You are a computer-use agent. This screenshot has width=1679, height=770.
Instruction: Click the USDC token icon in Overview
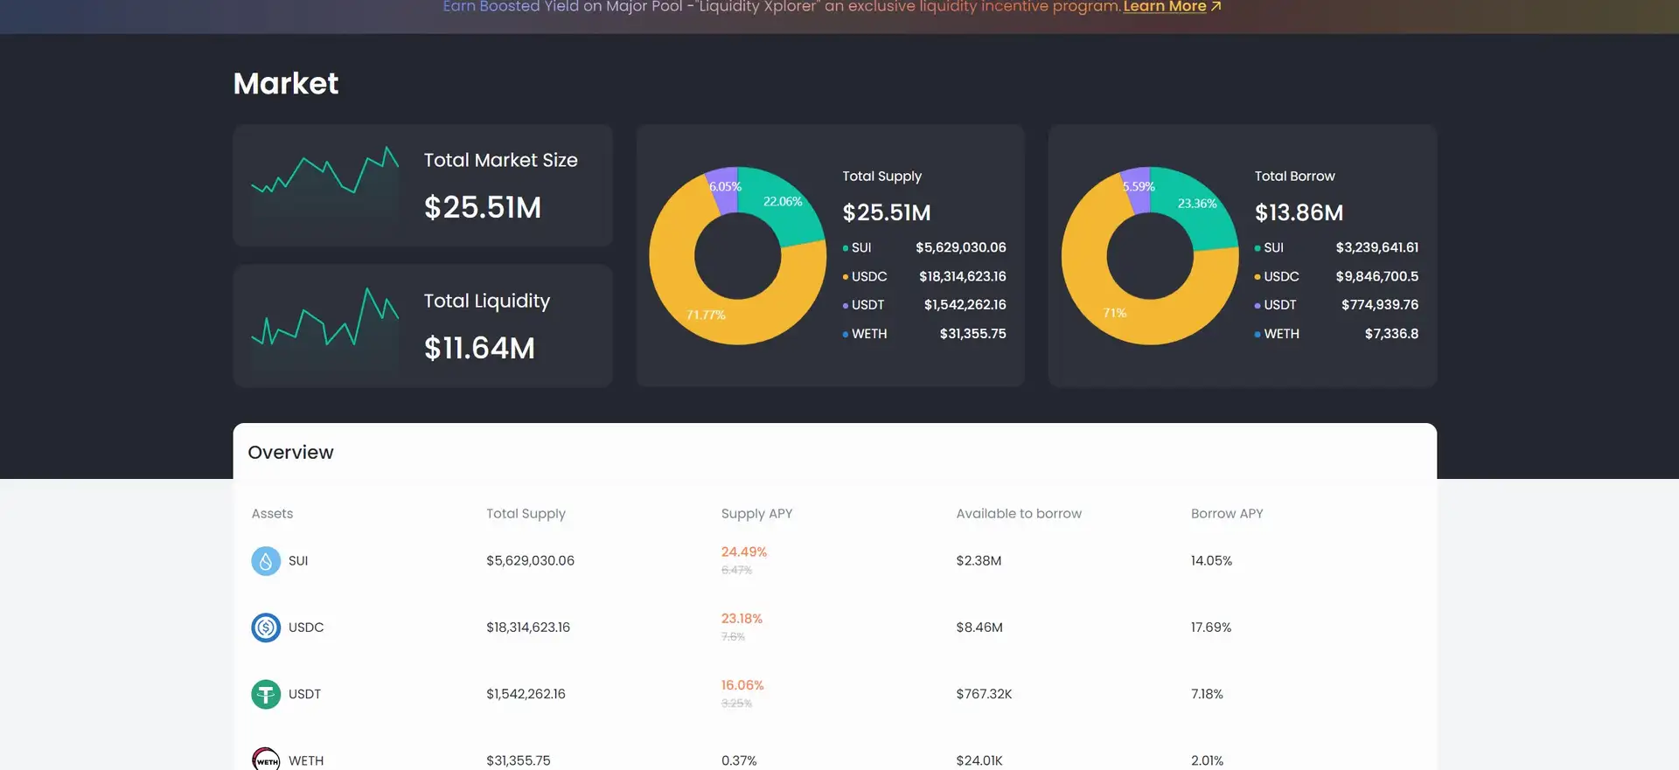266,628
